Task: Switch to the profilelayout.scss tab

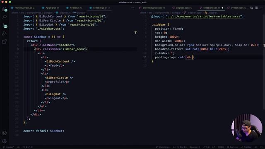Action: point(152,8)
